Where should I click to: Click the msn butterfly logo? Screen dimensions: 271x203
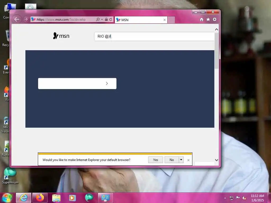coord(61,36)
